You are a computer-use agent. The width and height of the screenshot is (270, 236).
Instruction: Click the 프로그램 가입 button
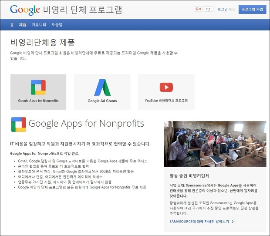click(x=252, y=9)
